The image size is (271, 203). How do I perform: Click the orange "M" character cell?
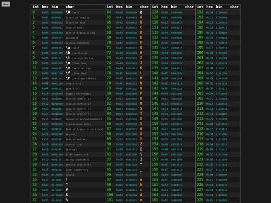tap(141, 78)
